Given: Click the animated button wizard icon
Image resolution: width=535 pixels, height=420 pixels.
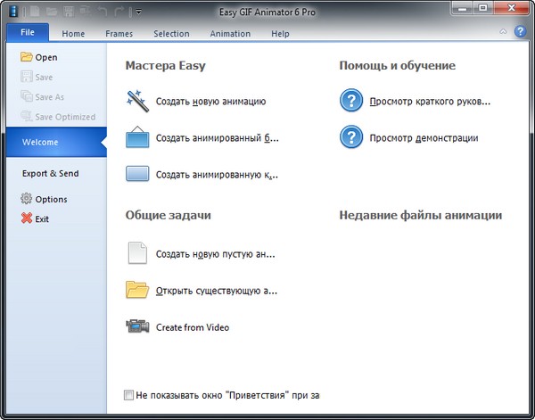Looking at the screenshot, I should coord(136,175).
